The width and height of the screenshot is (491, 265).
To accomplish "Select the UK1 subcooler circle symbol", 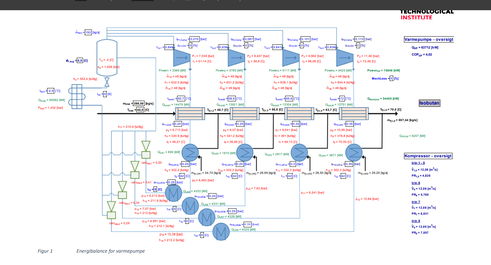I will click(191, 152).
